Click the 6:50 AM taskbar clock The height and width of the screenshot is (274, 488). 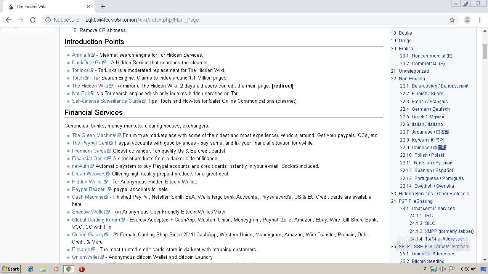click(469, 269)
